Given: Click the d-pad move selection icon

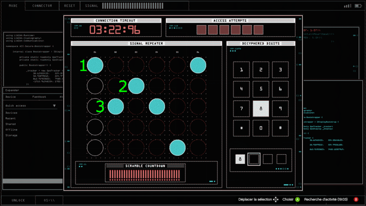Looking at the screenshot, I should [276, 200].
